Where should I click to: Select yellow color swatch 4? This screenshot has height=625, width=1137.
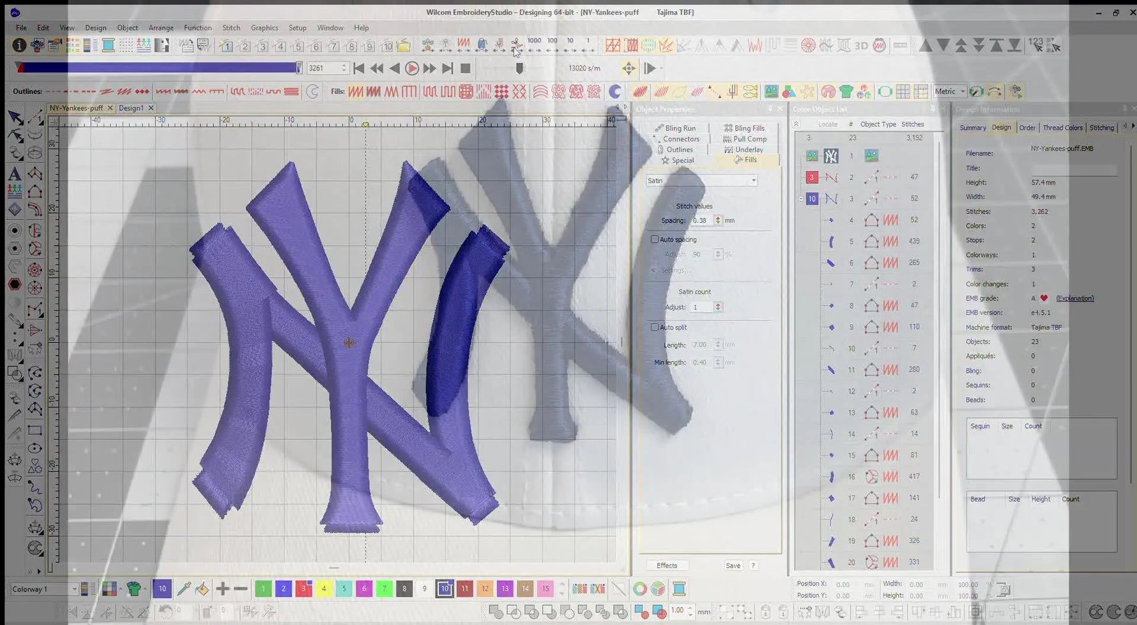click(x=324, y=589)
